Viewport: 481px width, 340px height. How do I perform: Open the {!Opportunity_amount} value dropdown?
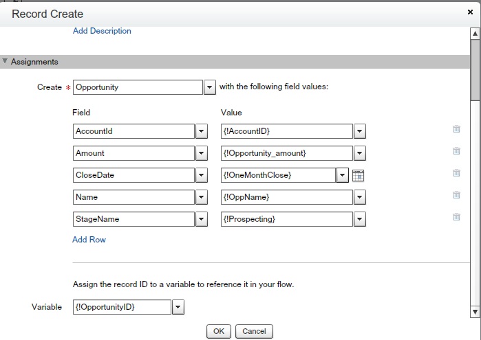[x=359, y=153]
